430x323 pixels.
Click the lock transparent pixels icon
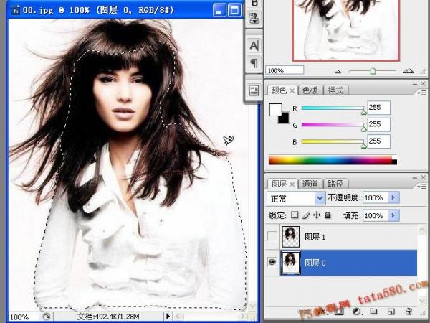click(295, 215)
